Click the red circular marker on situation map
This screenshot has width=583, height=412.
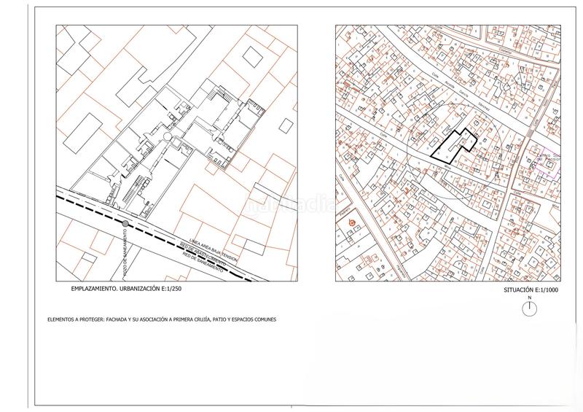click(x=352, y=221)
